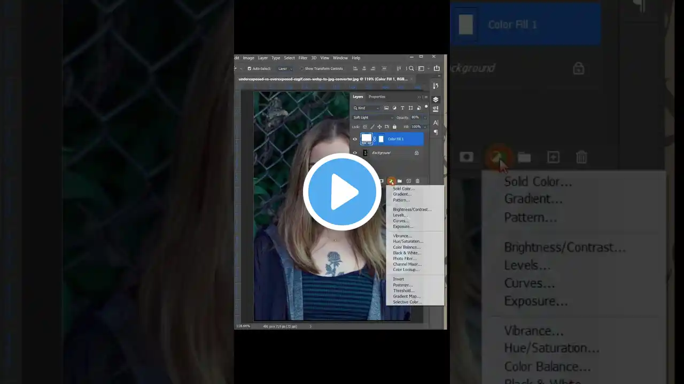Align left edges using the options bar

point(355,68)
